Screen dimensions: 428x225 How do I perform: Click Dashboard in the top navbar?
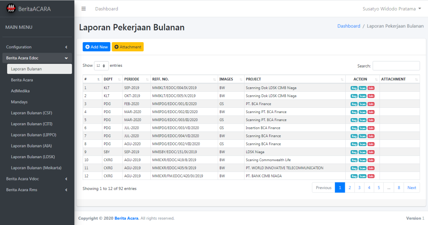(x=107, y=9)
